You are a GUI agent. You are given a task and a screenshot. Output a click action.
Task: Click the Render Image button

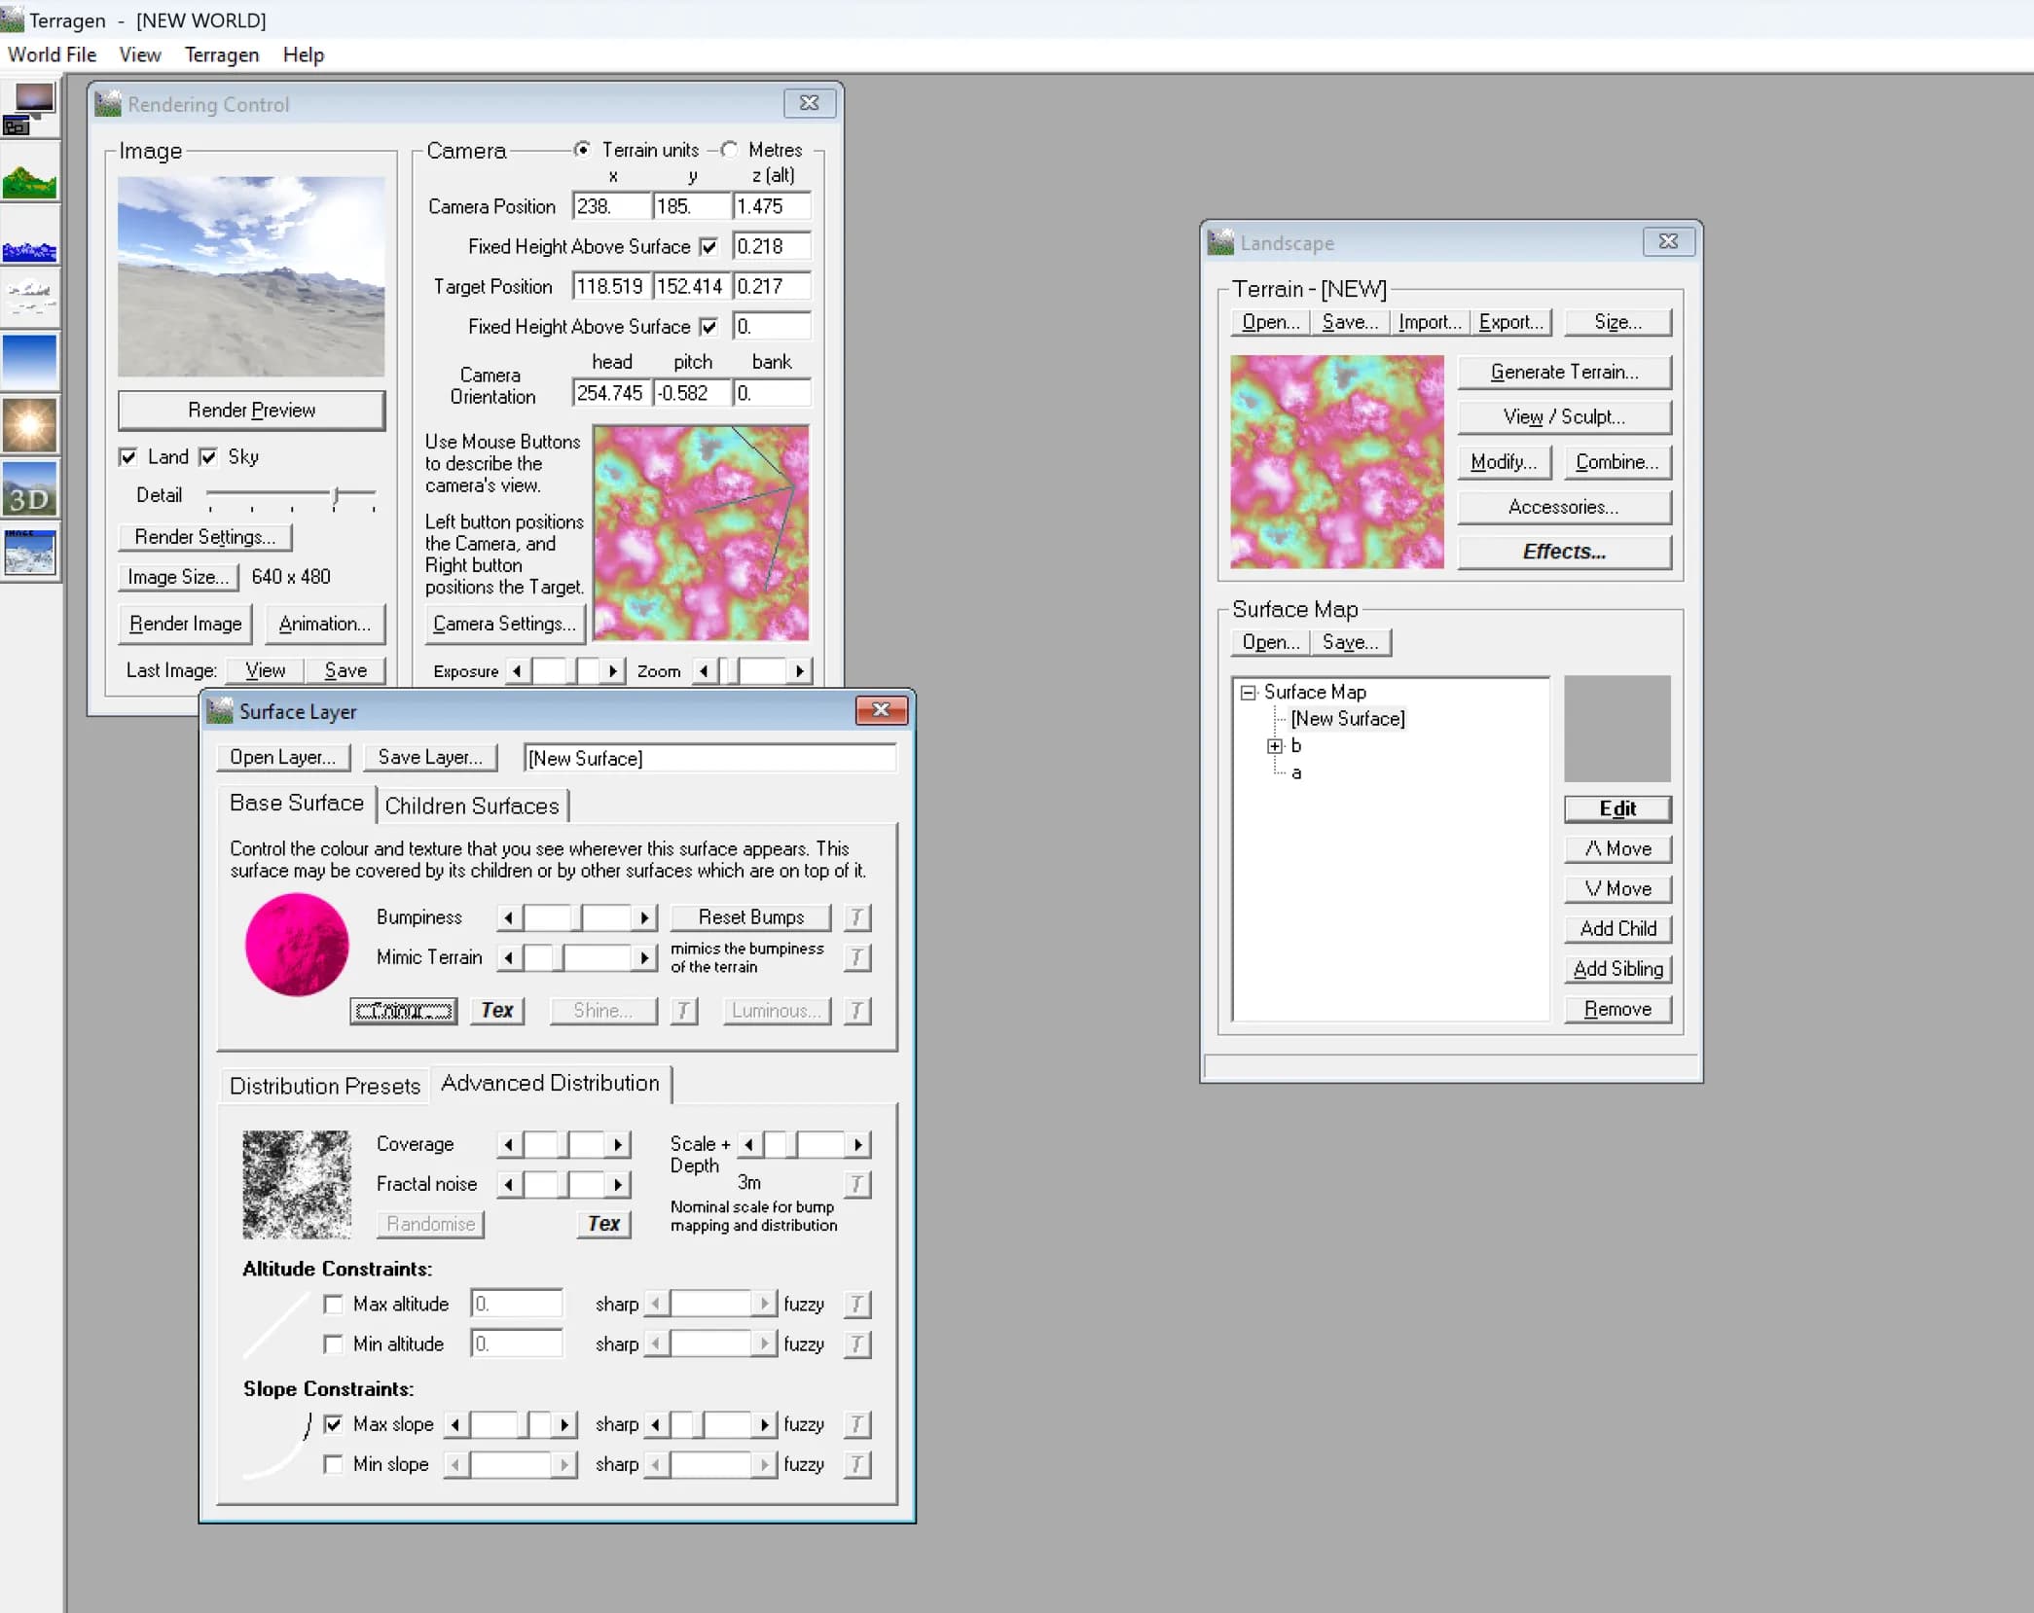tap(187, 623)
